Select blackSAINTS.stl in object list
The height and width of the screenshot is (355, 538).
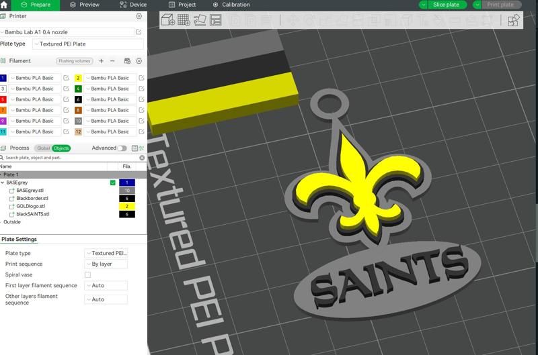[33, 214]
